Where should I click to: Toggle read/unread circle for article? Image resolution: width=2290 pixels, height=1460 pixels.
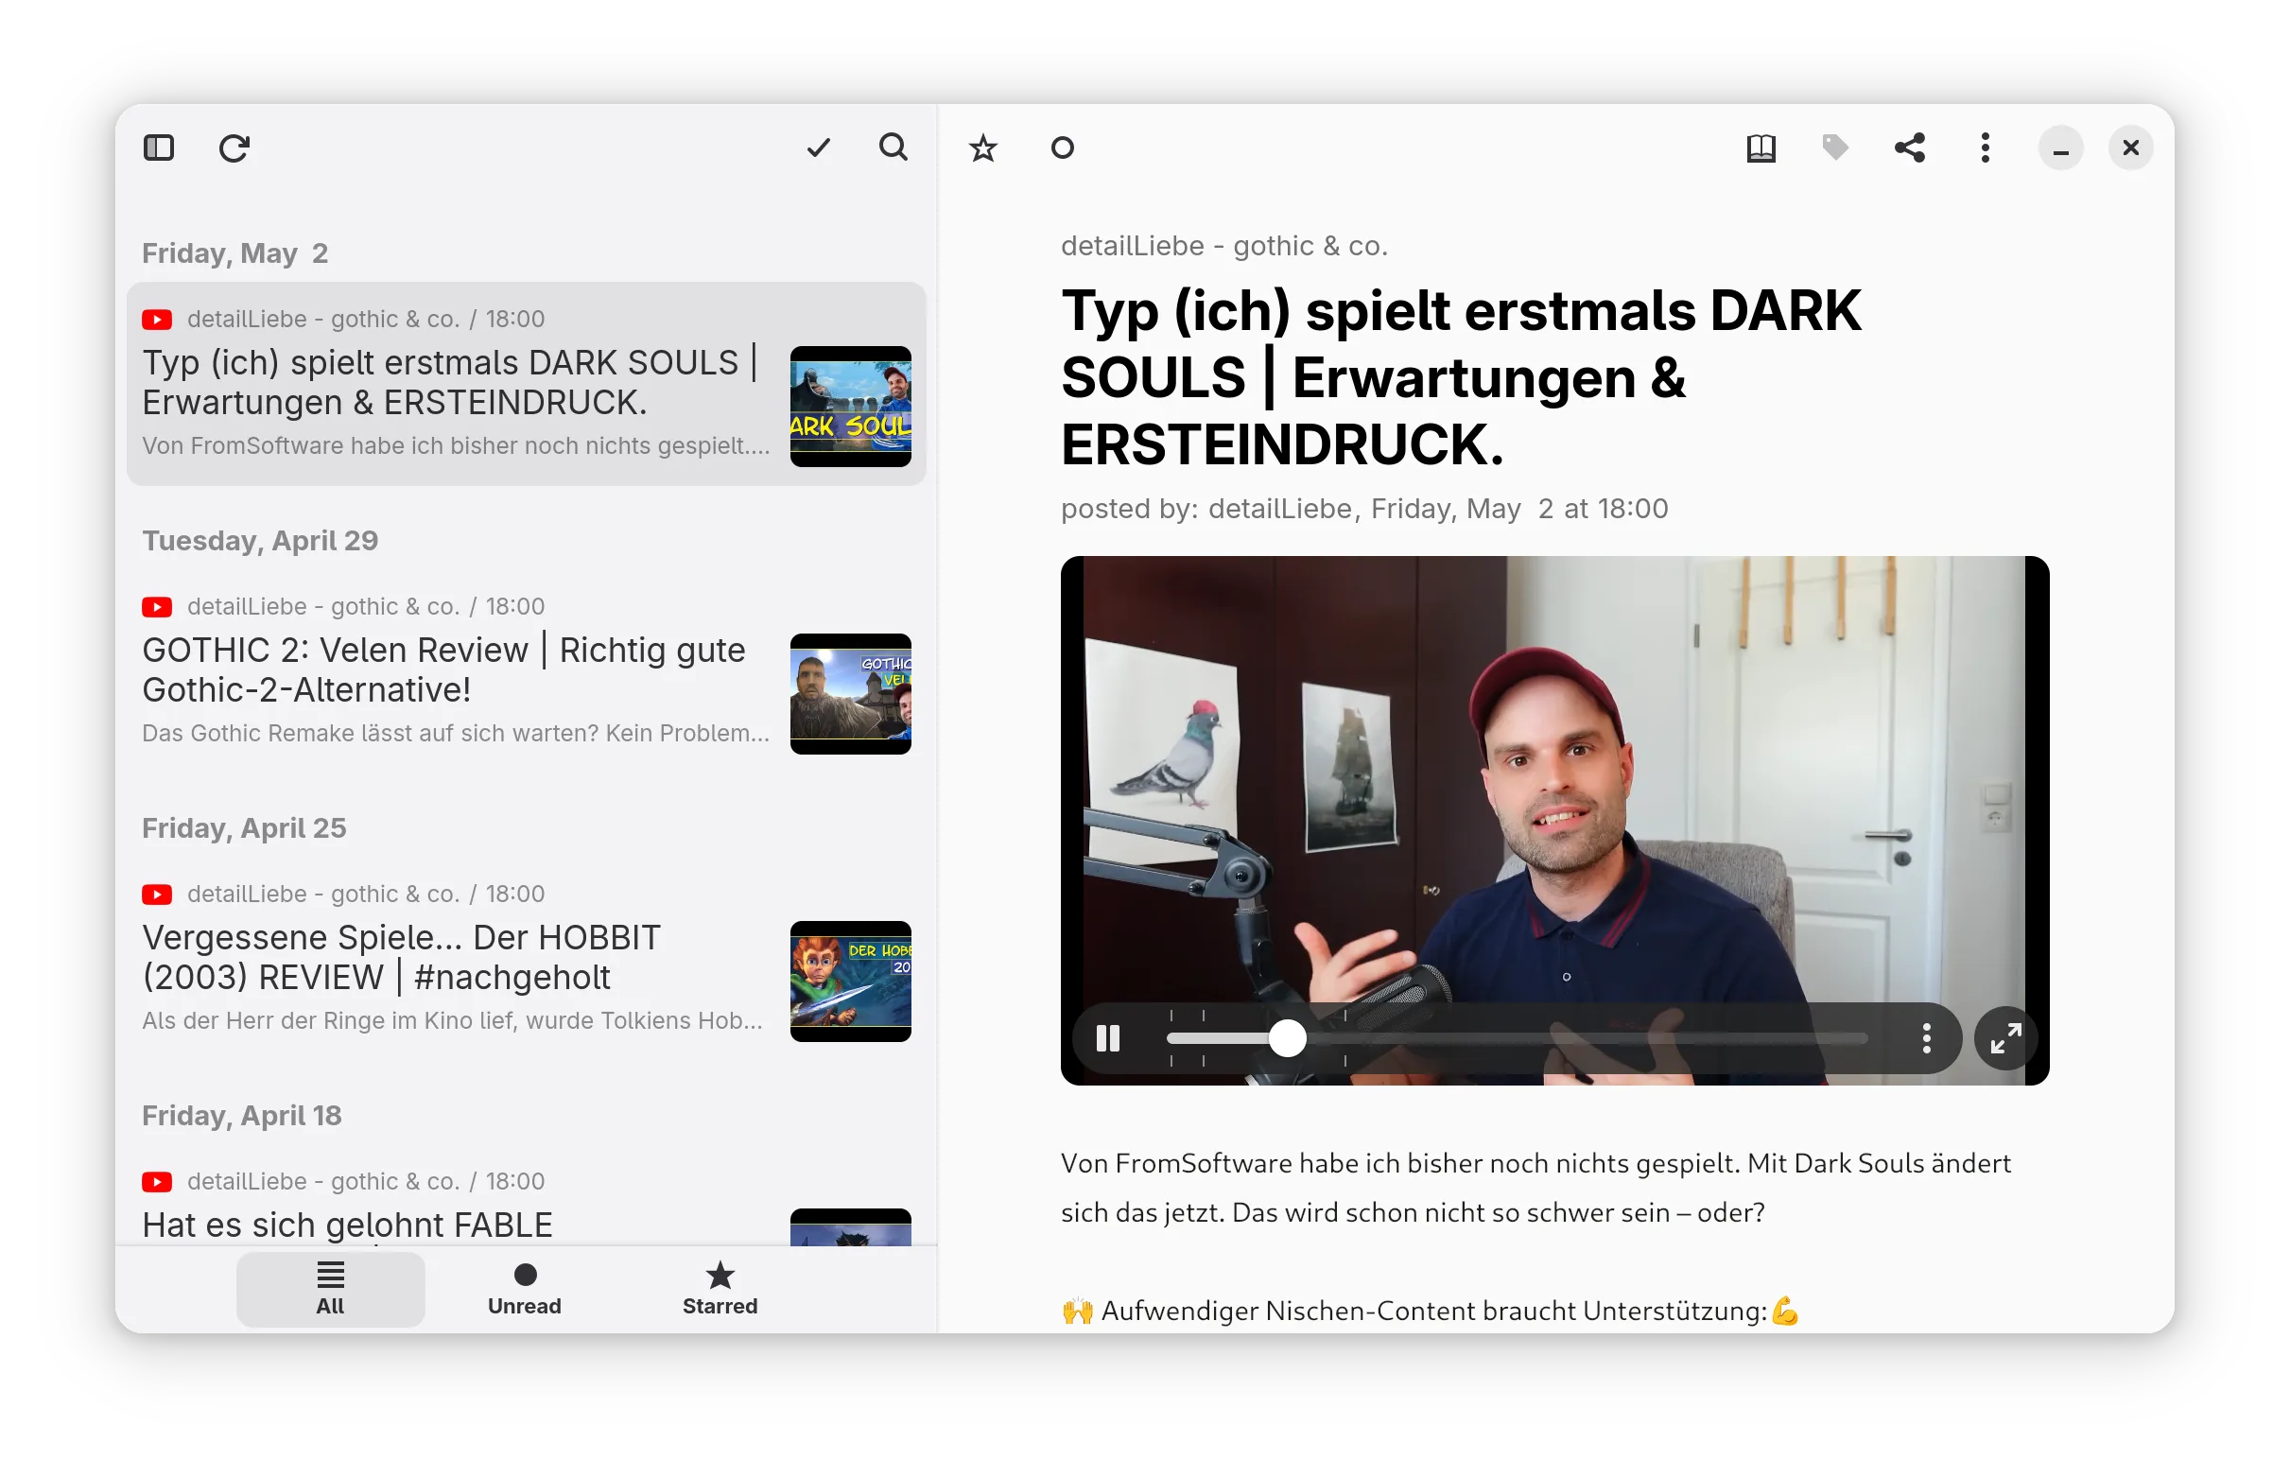coord(1062,148)
